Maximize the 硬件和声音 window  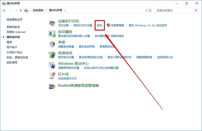tap(186, 3)
